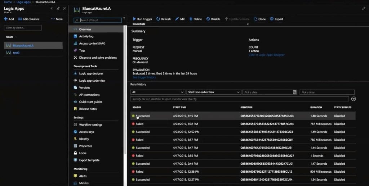Image resolution: width=369 pixels, height=186 pixels.
Task: Close the Logic Apps blade
Action: point(65,9)
